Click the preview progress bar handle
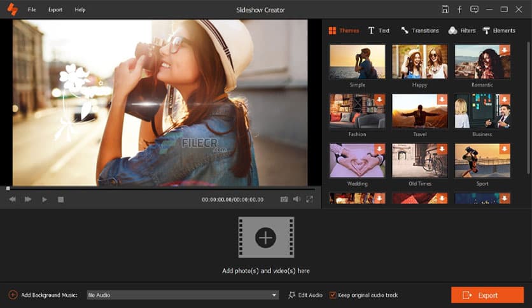The width and height of the screenshot is (532, 308). (8, 188)
